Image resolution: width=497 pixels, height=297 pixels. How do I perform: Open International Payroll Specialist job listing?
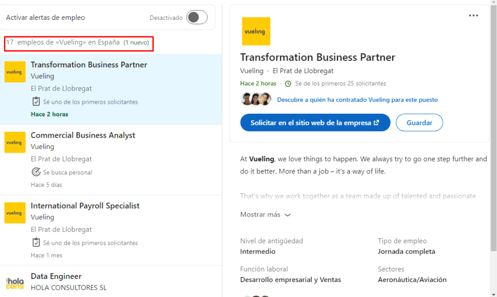(85, 205)
